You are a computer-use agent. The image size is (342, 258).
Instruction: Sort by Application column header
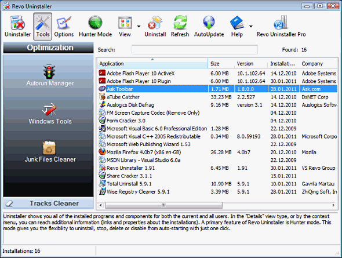click(x=152, y=63)
